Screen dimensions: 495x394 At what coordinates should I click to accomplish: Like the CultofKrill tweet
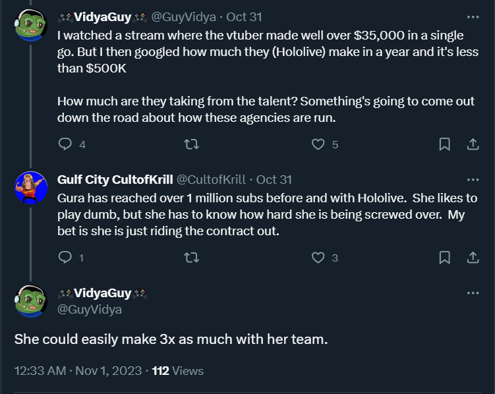[x=319, y=257]
